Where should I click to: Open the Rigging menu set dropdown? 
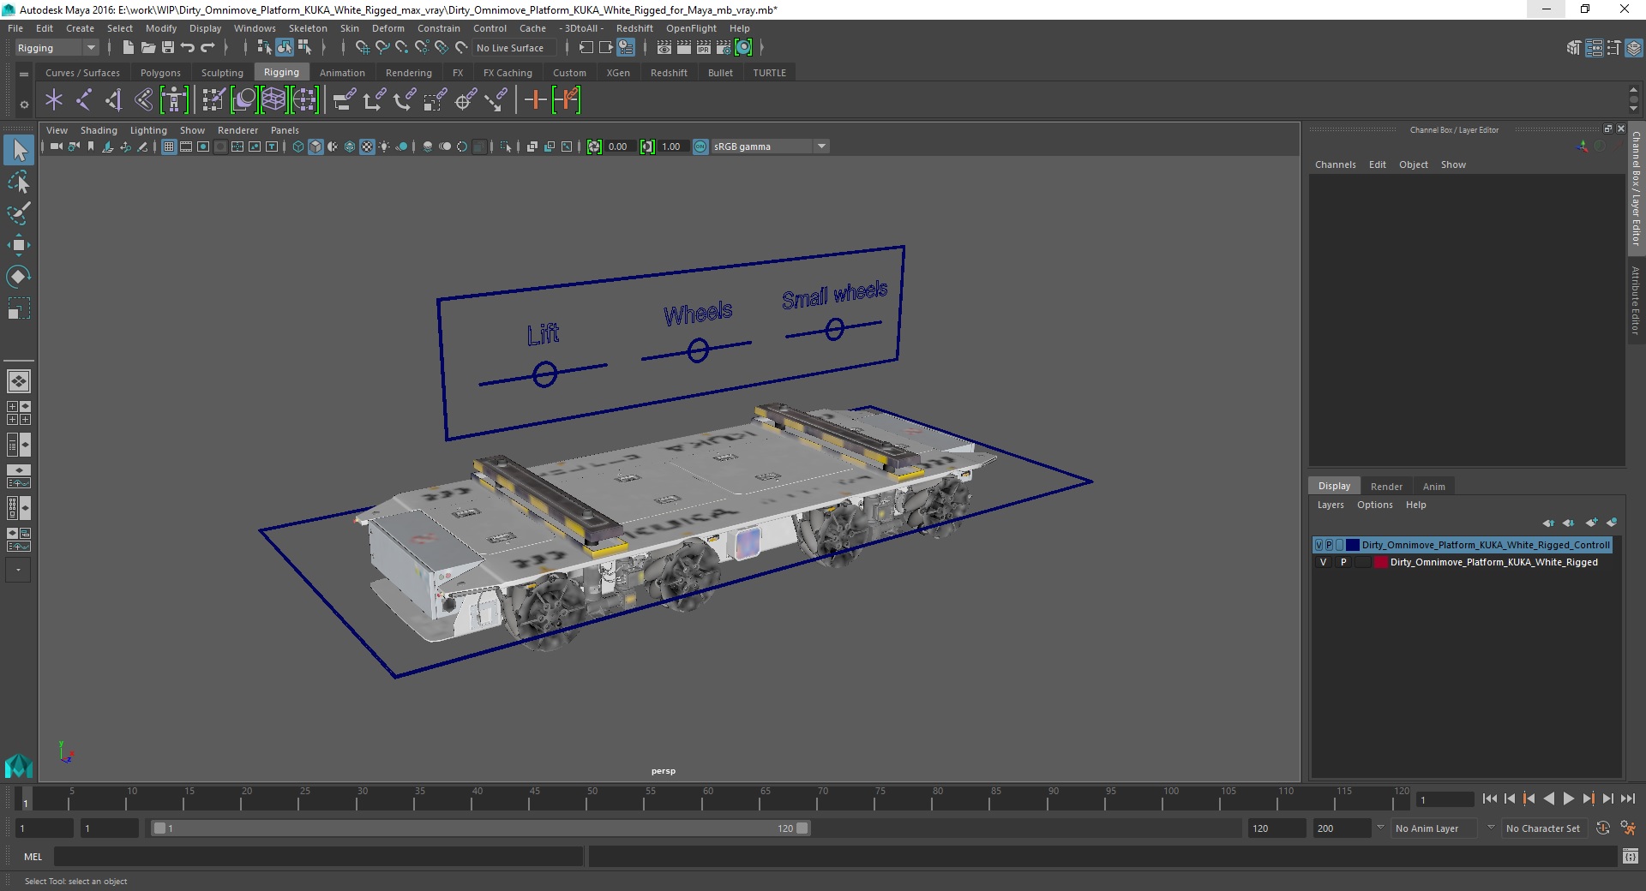(57, 48)
